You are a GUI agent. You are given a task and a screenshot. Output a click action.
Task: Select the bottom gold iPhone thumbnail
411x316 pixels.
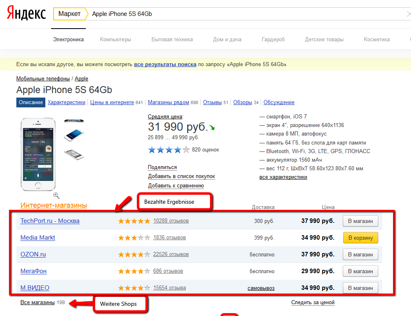point(74,155)
